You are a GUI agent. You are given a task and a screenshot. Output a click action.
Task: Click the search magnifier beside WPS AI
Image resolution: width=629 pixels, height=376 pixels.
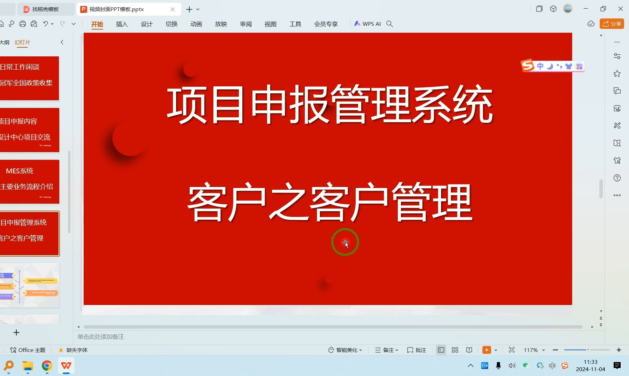tap(390, 24)
